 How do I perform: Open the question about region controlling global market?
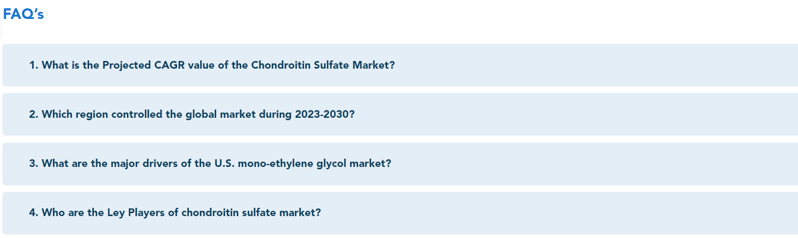(x=400, y=114)
